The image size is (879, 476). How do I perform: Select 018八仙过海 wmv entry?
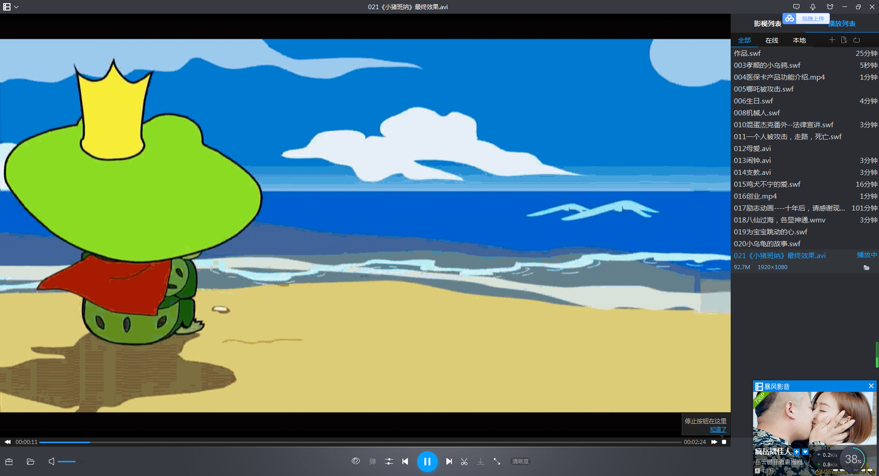805,220
